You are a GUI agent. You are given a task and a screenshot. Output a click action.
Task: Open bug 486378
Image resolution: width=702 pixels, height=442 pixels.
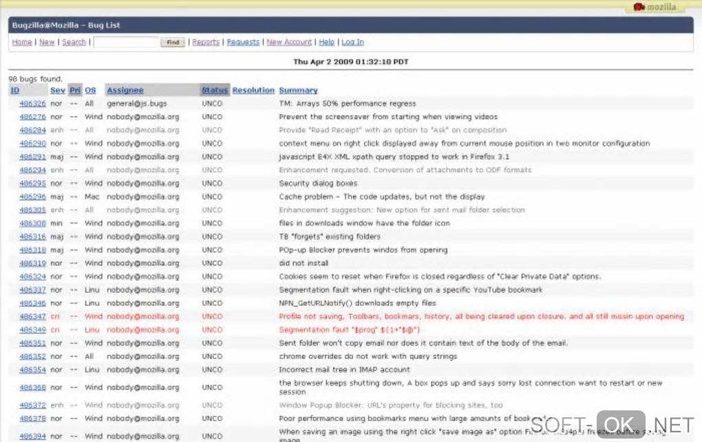(32, 419)
